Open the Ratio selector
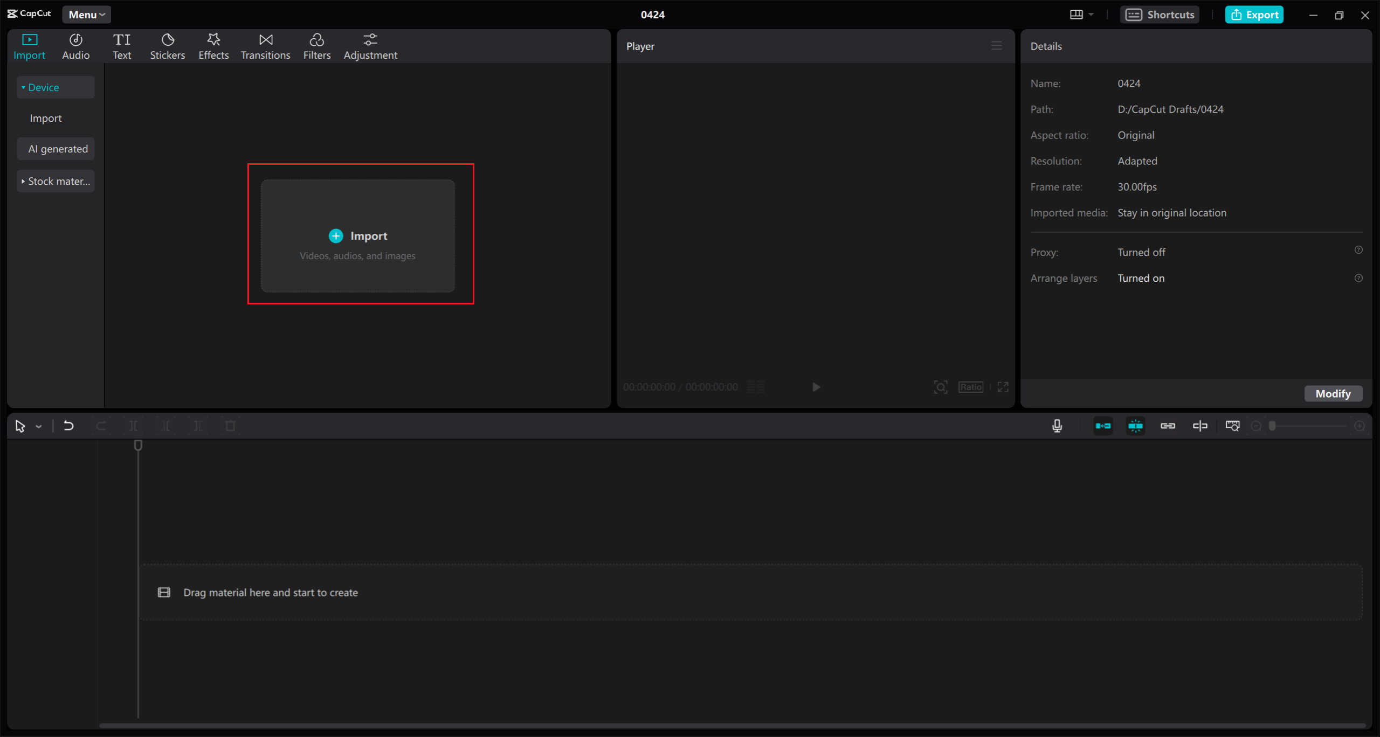1380x737 pixels. click(x=971, y=387)
